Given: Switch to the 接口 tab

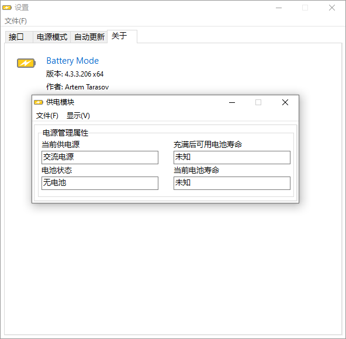Looking at the screenshot, I should pos(19,37).
